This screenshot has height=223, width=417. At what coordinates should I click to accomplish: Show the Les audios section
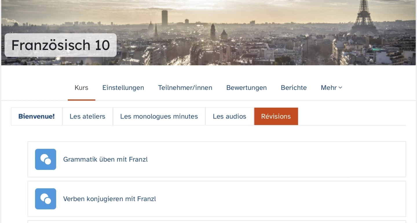point(229,116)
